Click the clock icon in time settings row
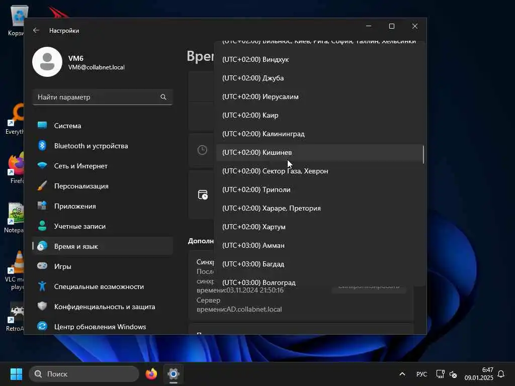This screenshot has width=515, height=386. point(202,150)
